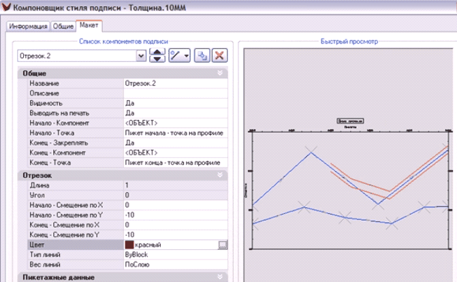
Task: Open the component list dropdown showing Отрезок.2
Action: click(x=141, y=56)
